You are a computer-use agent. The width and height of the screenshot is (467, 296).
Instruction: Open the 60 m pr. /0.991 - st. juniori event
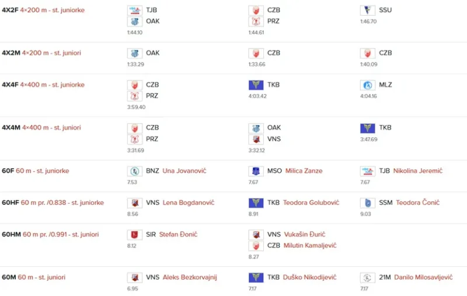coord(60,235)
